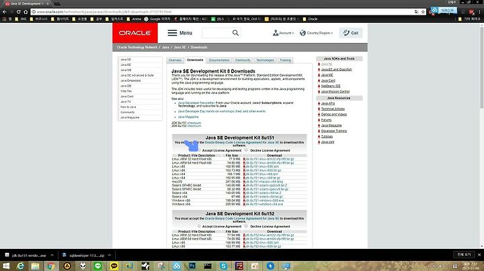Switch to the Documentation tab
Screen dimensions: 484x271
tap(219, 60)
